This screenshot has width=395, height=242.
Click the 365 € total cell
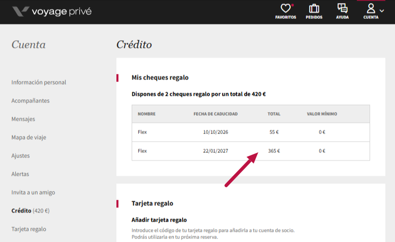(x=274, y=151)
